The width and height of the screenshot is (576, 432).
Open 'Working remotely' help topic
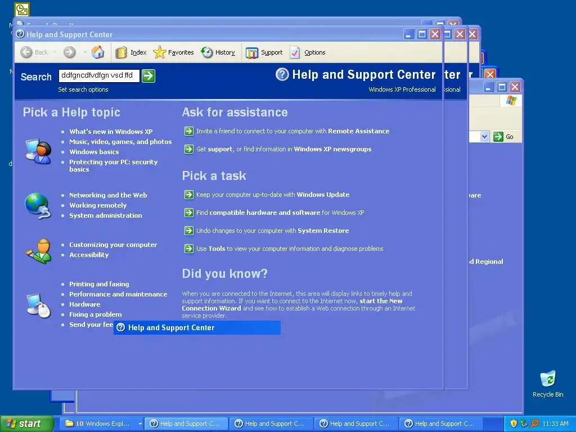pos(98,205)
